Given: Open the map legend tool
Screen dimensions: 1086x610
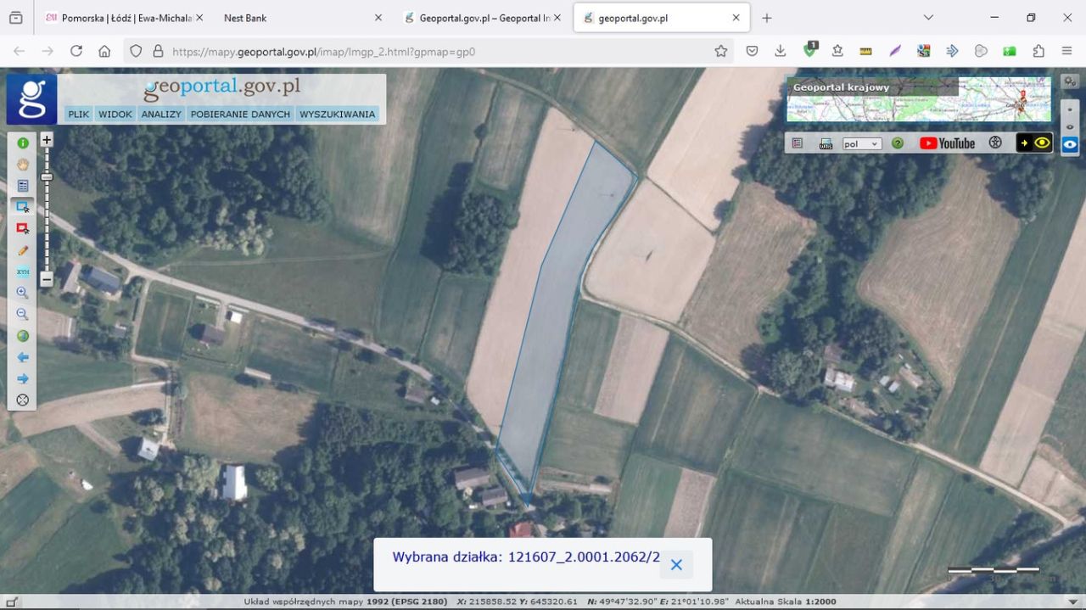Looking at the screenshot, I should point(23,186).
